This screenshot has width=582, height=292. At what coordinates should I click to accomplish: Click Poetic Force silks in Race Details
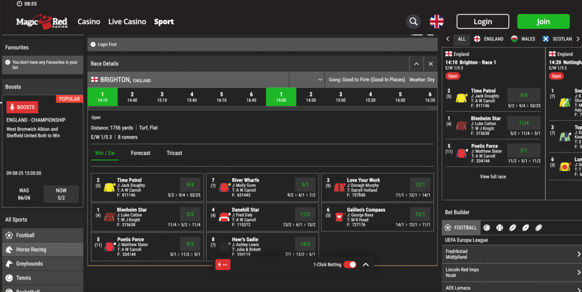click(x=109, y=247)
